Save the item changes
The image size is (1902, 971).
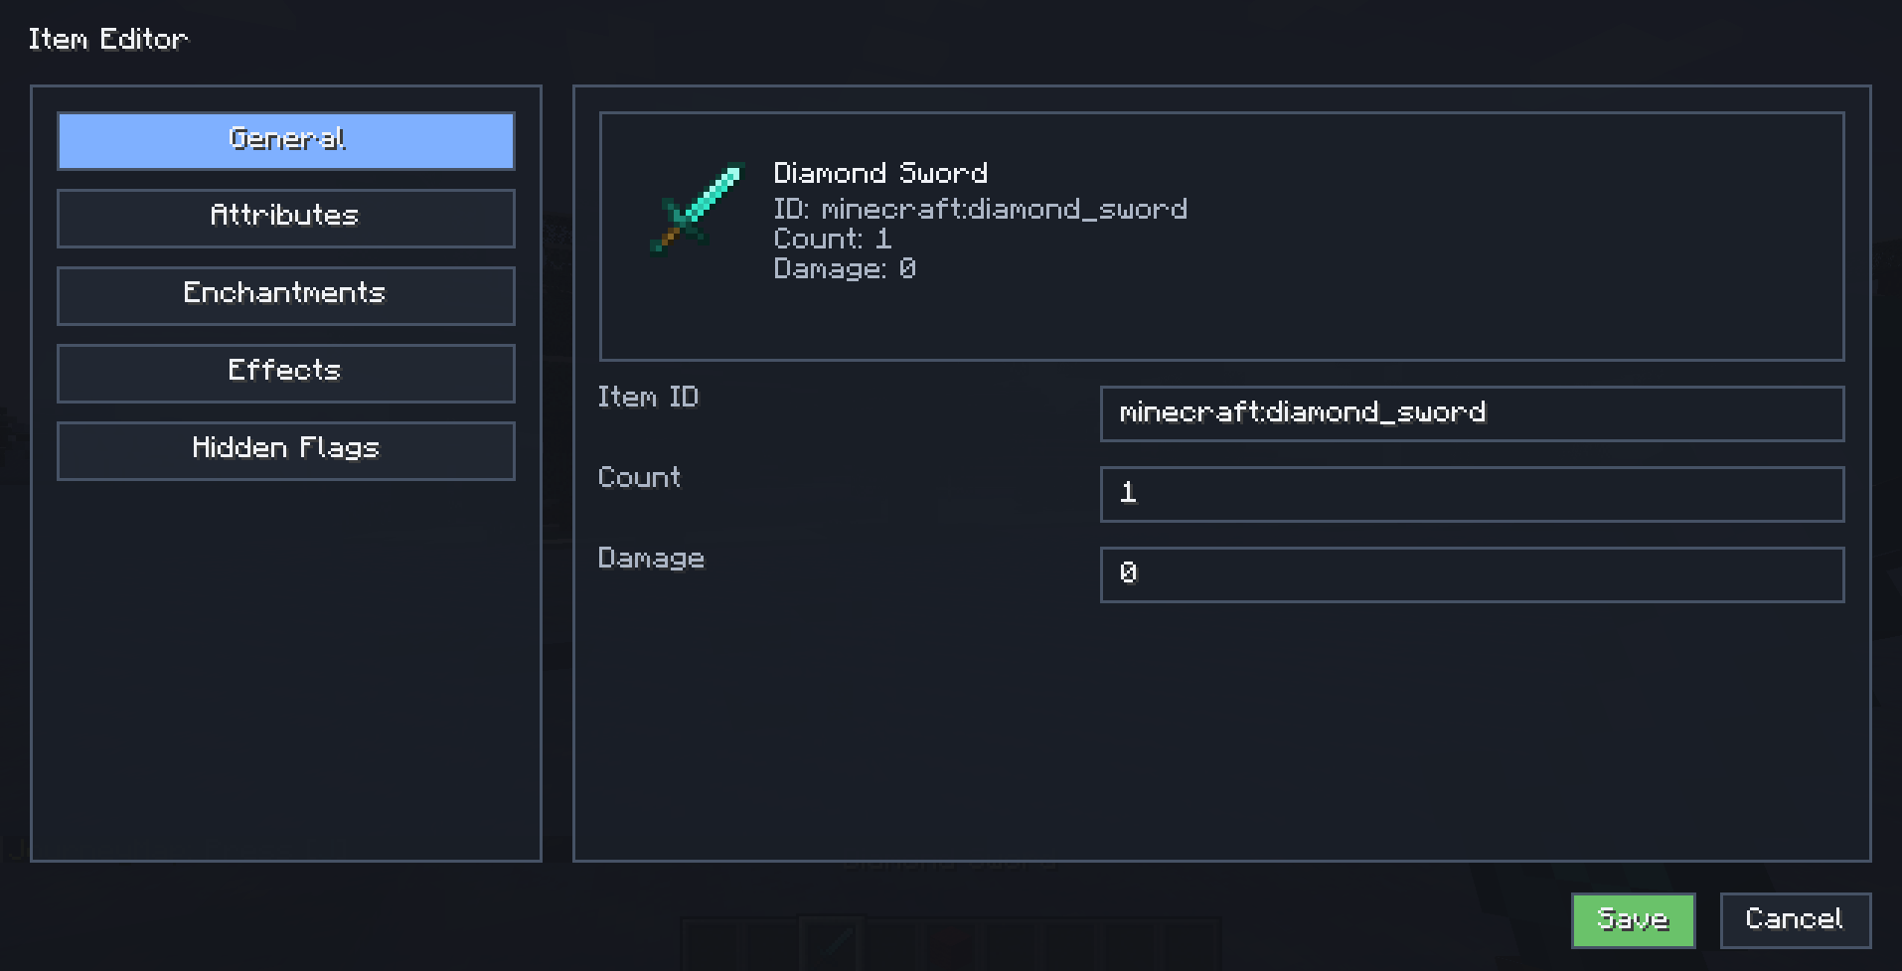[x=1633, y=920]
